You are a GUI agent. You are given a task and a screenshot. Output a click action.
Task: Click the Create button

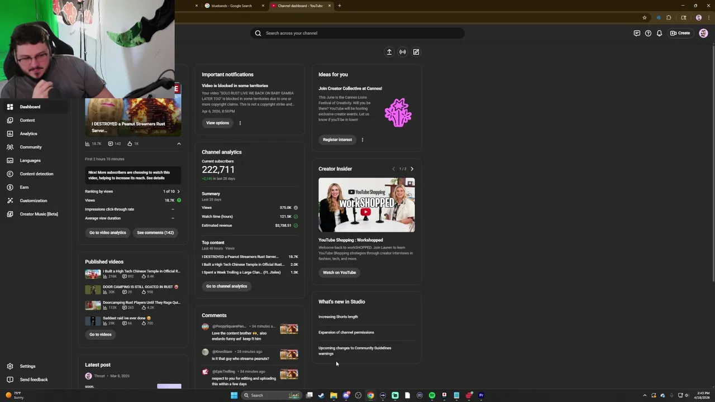coord(680,33)
